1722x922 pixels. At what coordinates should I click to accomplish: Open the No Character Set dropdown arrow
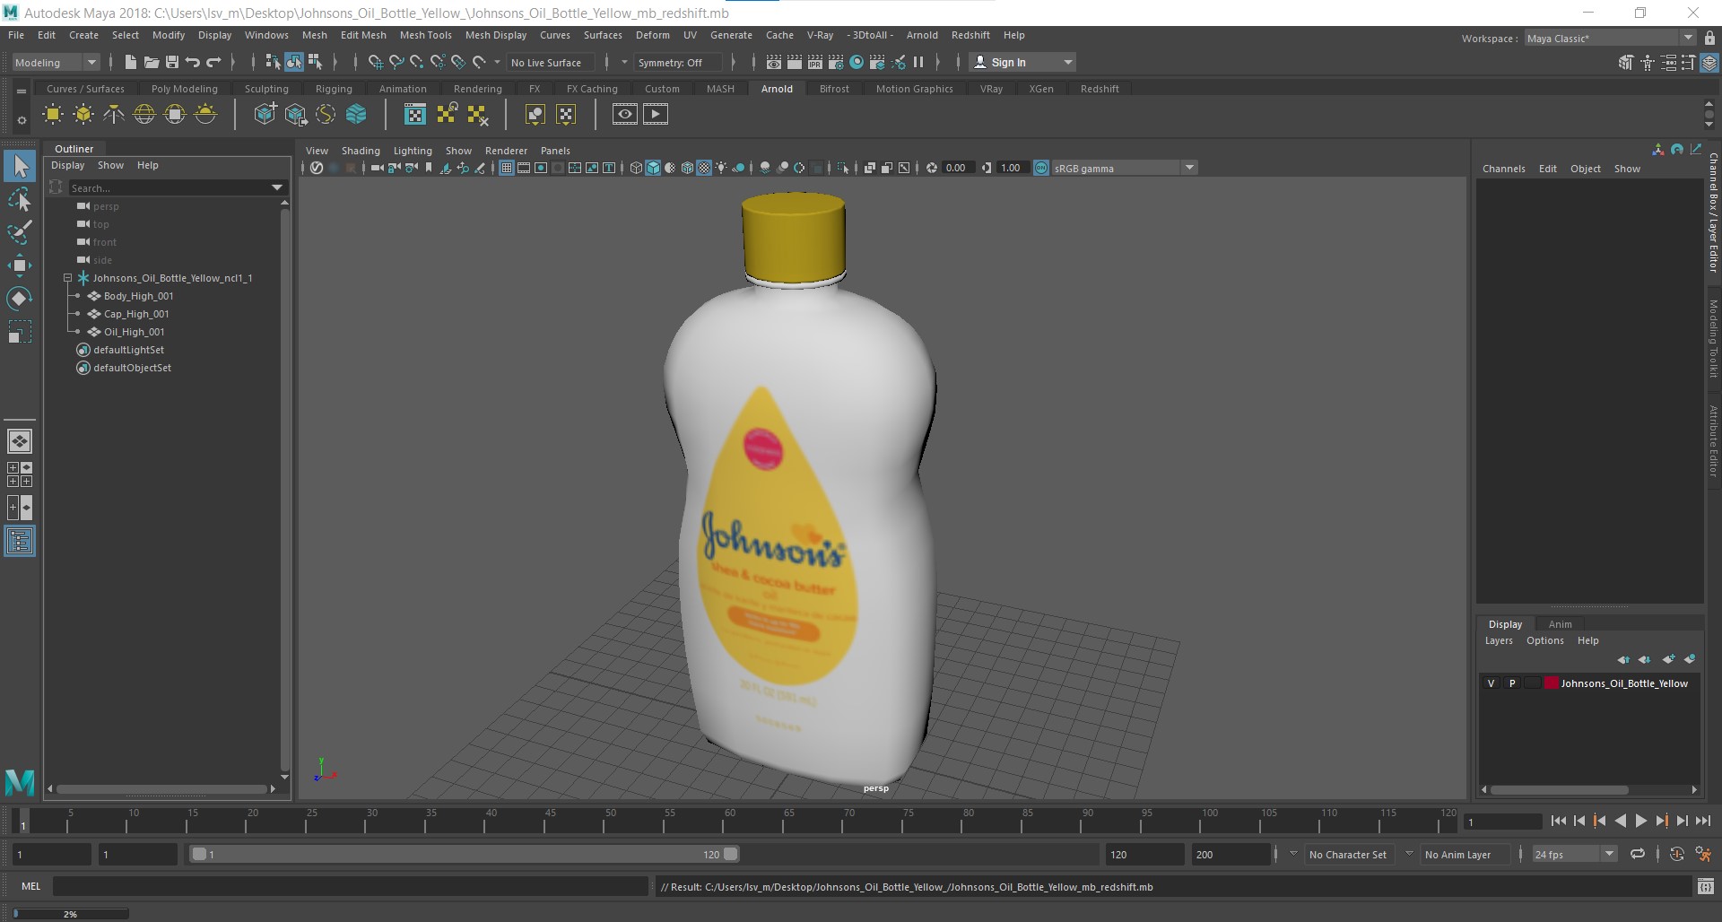1293,854
